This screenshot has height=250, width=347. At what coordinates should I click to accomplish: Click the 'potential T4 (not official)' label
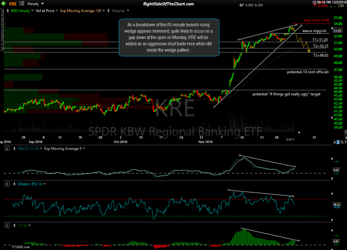pyautogui.click(x=308, y=72)
